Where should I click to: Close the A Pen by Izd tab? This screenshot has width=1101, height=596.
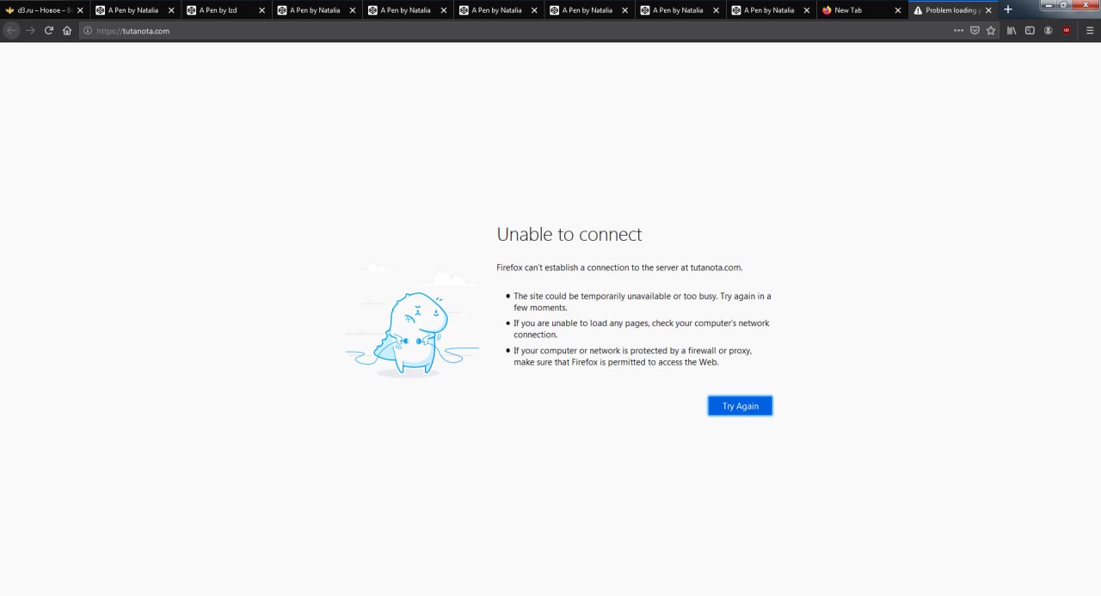click(x=261, y=10)
